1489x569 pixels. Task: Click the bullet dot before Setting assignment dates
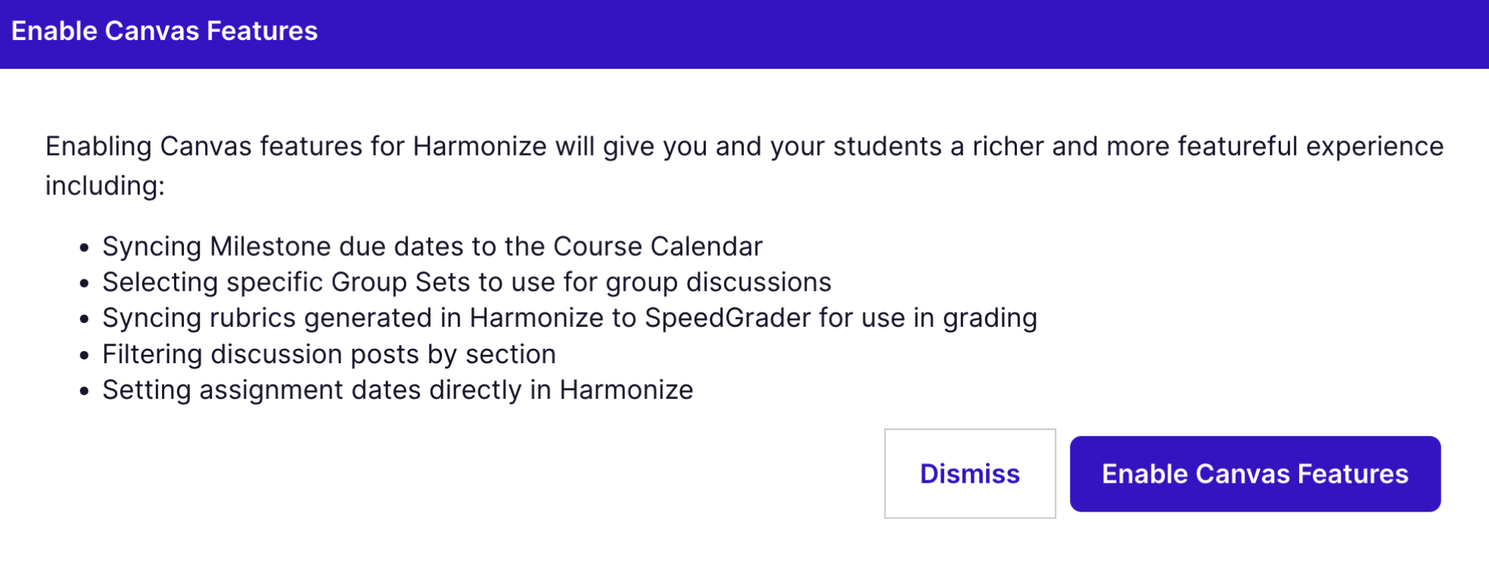click(x=84, y=391)
